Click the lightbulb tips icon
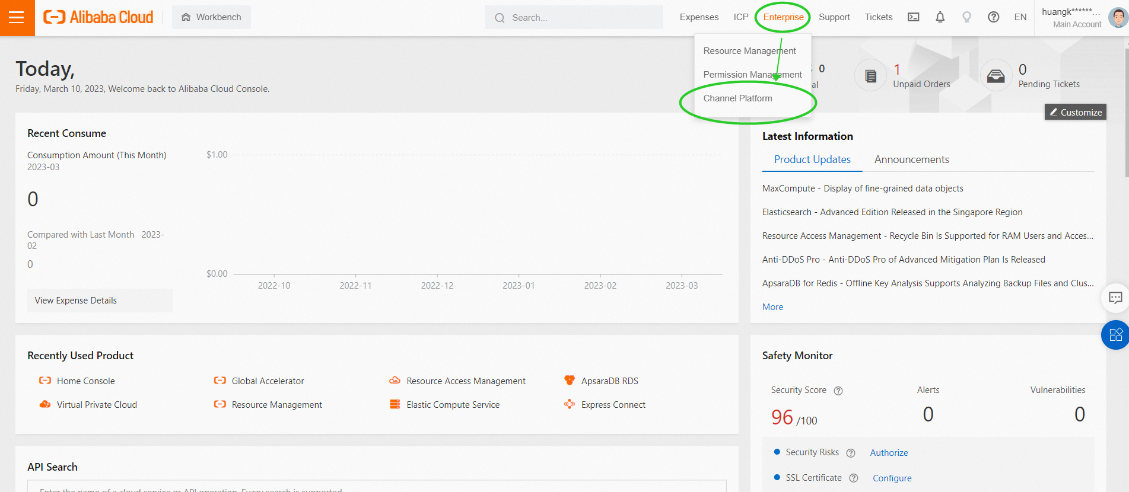 [967, 17]
